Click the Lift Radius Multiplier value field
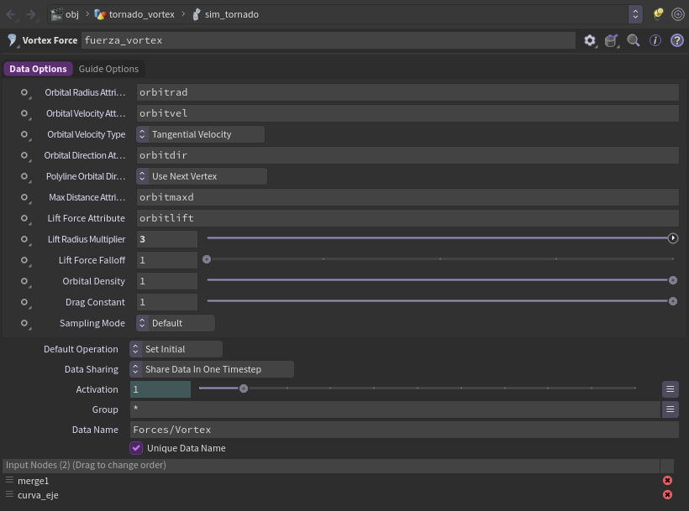This screenshot has width=689, height=511. pos(167,239)
